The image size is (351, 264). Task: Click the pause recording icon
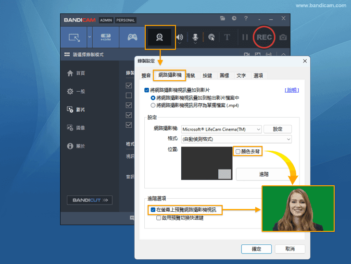pyautogui.click(x=245, y=37)
